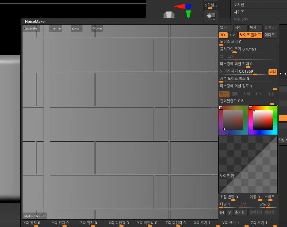The height and width of the screenshot is (227, 287).
Task: Adjust the 플러그인 크기 slider
Action: point(248,50)
